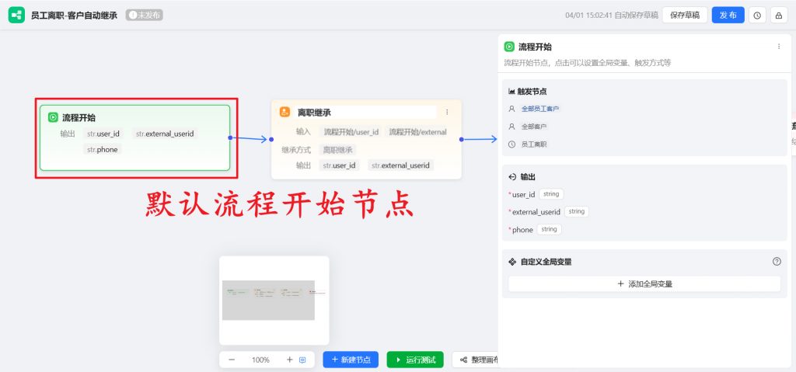Click the 新建节点 button
This screenshot has width=796, height=372.
pyautogui.click(x=351, y=360)
